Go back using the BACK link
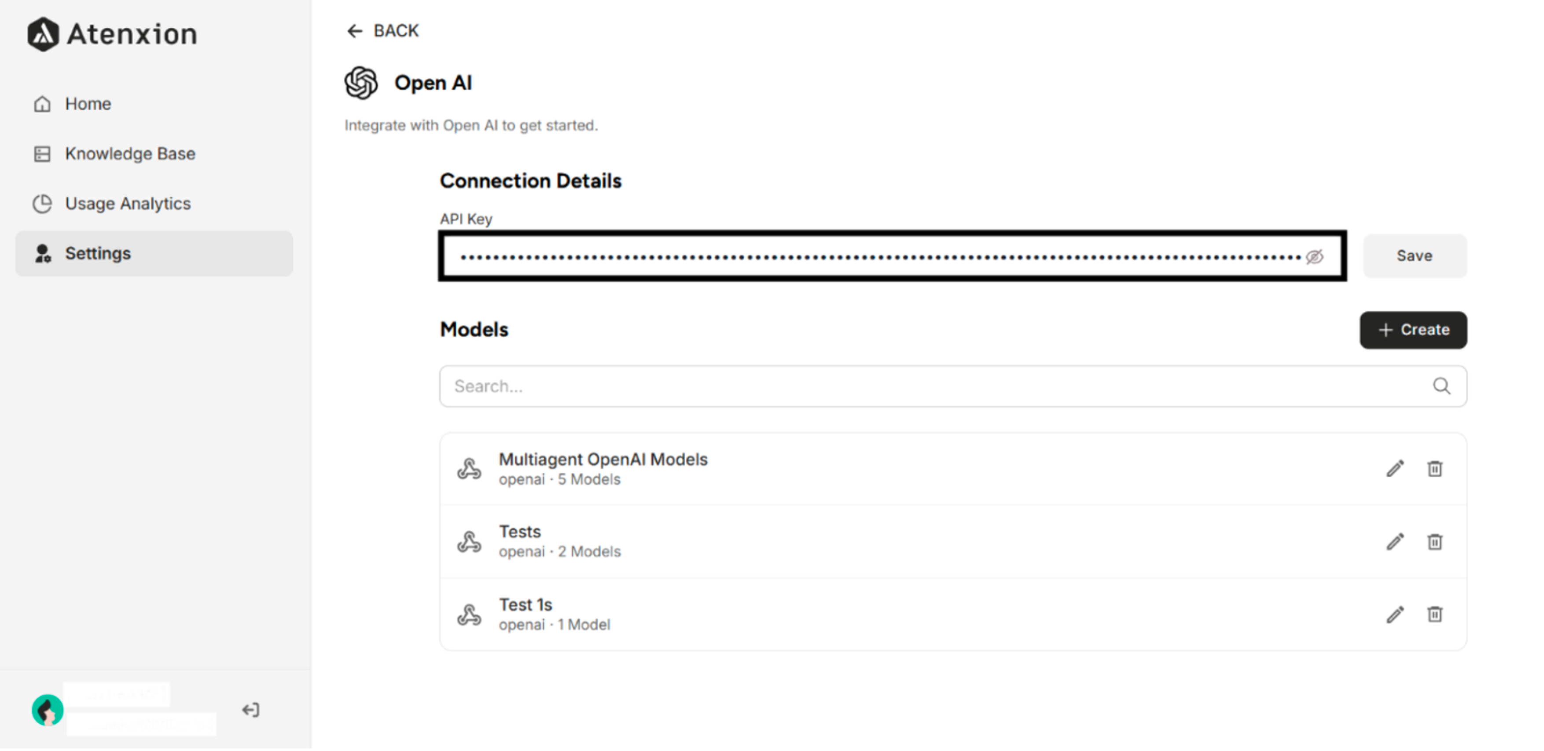 click(383, 31)
